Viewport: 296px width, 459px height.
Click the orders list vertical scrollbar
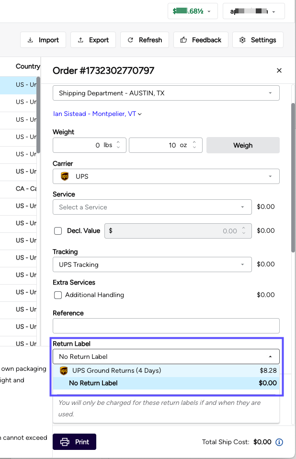pos(38,115)
